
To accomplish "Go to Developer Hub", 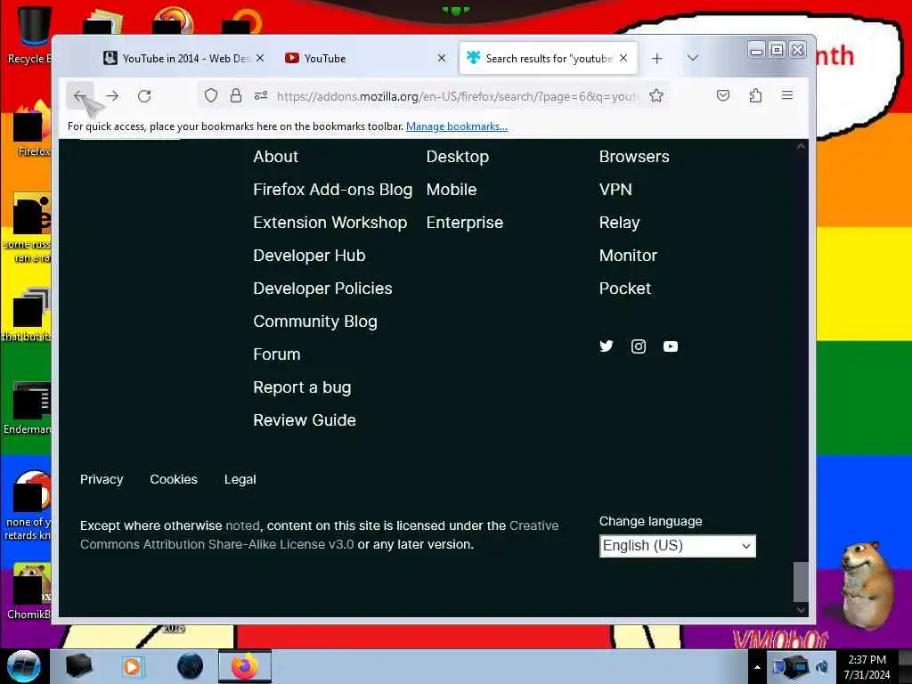I will [x=309, y=256].
